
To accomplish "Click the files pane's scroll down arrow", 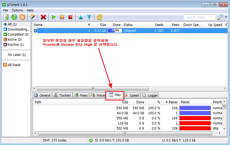I will [x=224, y=129].
